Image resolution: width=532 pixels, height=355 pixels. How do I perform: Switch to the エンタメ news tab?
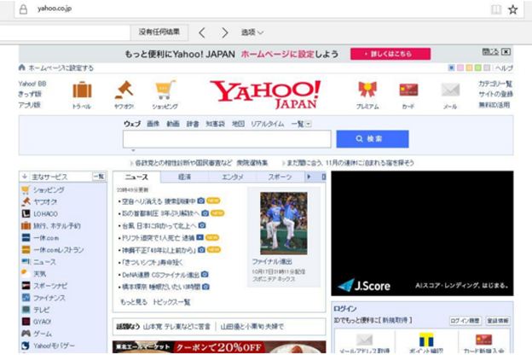(233, 177)
